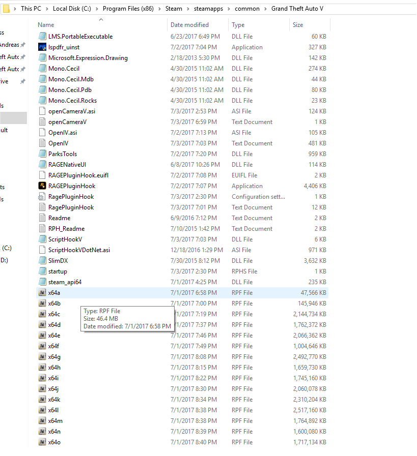The width and height of the screenshot is (417, 456).
Task: Select the x64m file name
Action: (55, 421)
